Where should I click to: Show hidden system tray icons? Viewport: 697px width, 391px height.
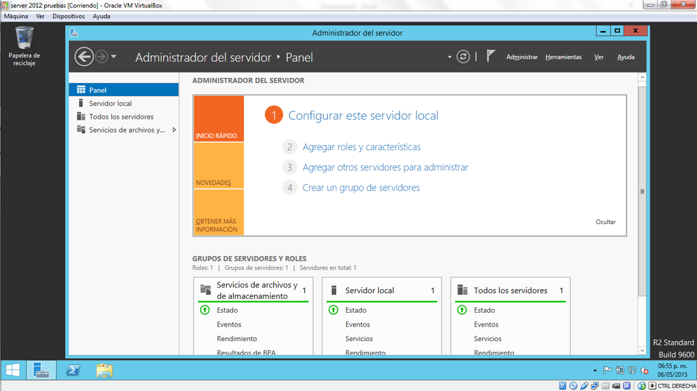tap(595, 371)
